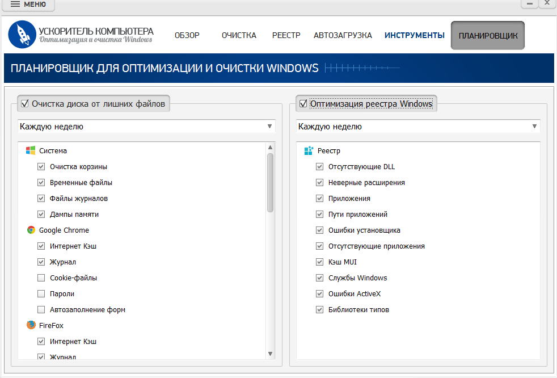Uncheck Временные файлы
Viewport: 557px width, 378px height.
pyautogui.click(x=41, y=182)
